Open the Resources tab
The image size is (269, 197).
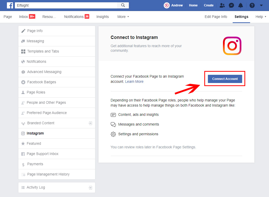49,17
